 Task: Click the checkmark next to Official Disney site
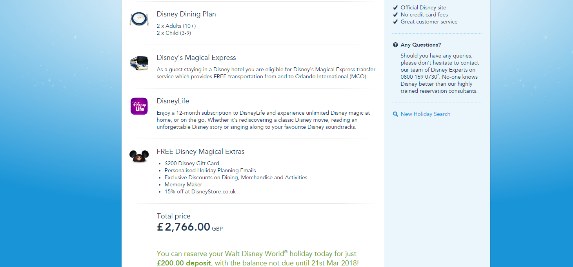pyautogui.click(x=395, y=7)
